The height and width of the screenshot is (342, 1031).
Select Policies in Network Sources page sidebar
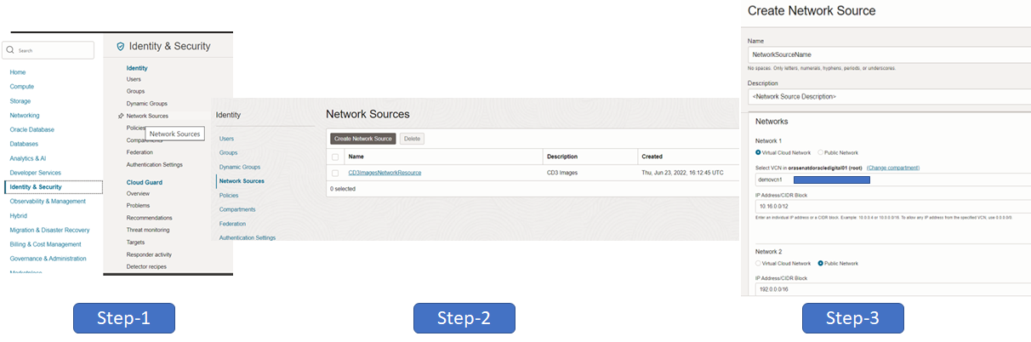pos(229,195)
